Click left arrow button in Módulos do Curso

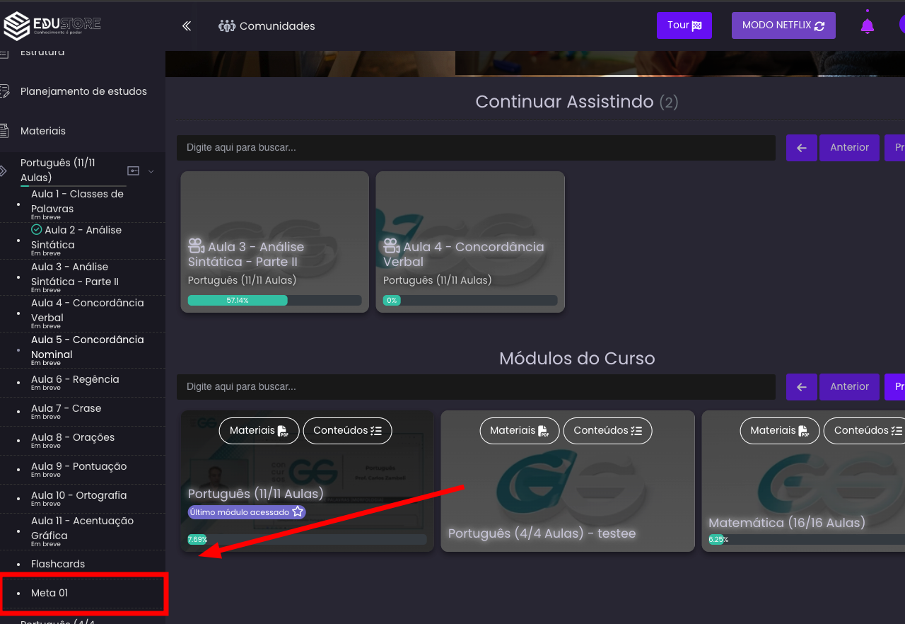pyautogui.click(x=801, y=387)
